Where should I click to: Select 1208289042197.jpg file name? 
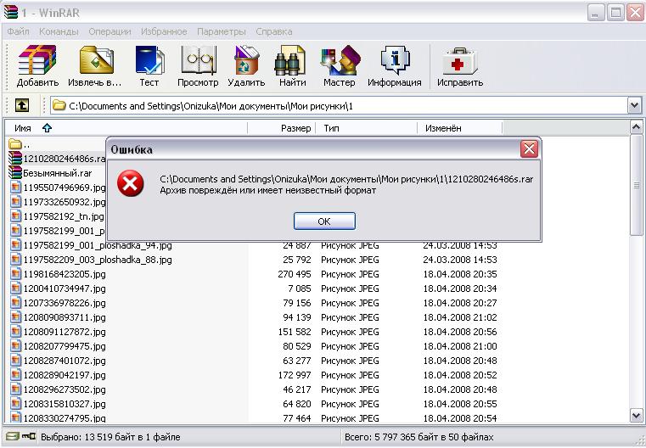(x=65, y=375)
